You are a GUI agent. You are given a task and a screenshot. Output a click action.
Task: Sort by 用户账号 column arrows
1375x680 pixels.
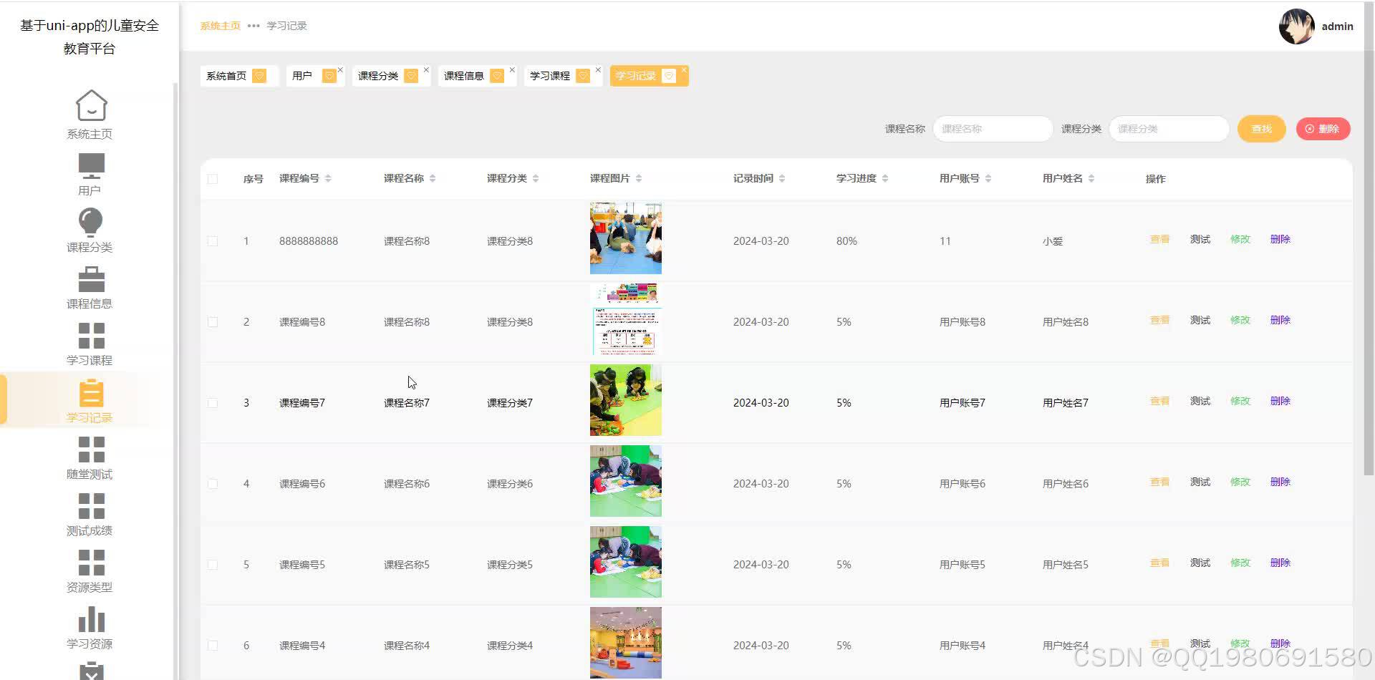click(988, 178)
